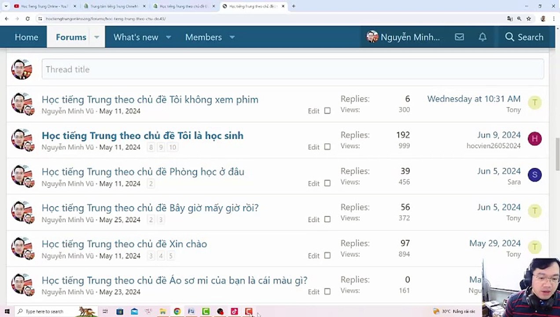Reload the page with browser refresh icon
The height and width of the screenshot is (317, 560).
point(27,18)
